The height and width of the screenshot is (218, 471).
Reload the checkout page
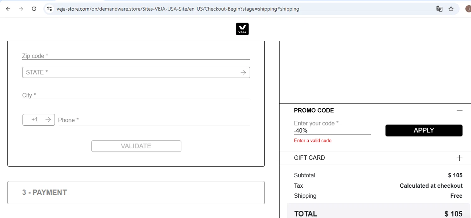point(34,9)
